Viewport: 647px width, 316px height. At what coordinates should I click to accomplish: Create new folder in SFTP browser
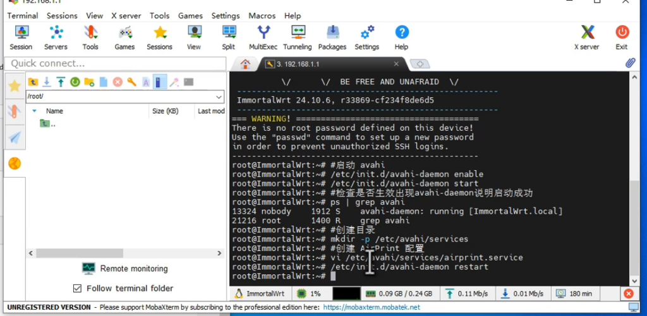89,82
